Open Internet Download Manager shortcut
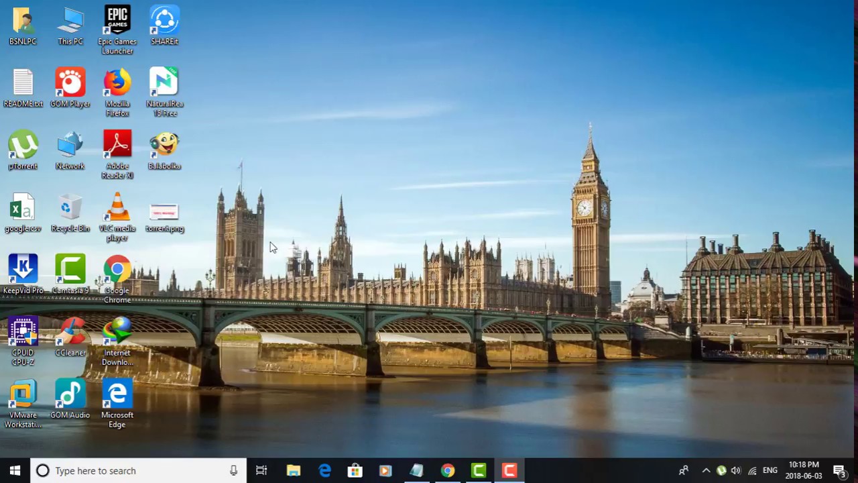Image resolution: width=858 pixels, height=483 pixels. pyautogui.click(x=117, y=342)
